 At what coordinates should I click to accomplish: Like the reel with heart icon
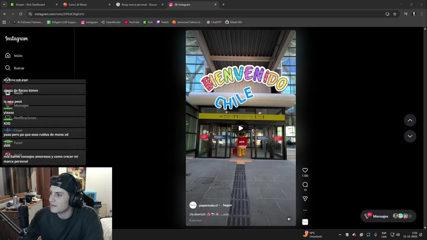click(305, 170)
